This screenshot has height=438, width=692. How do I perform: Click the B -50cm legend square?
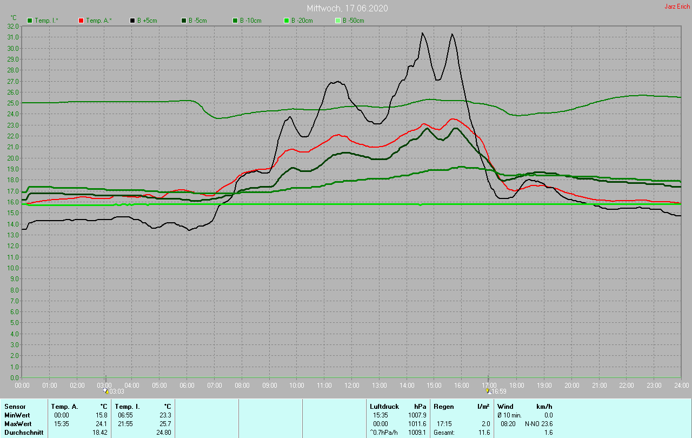(x=338, y=21)
